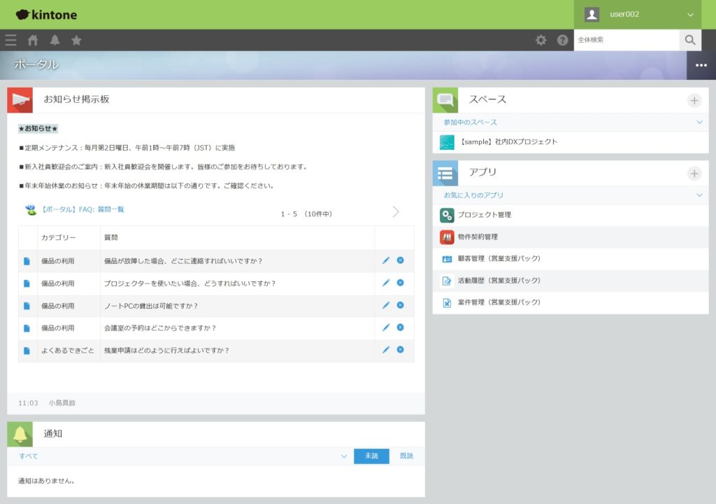Click the plus button to add a space
Image resolution: width=716 pixels, height=504 pixels.
pos(694,101)
